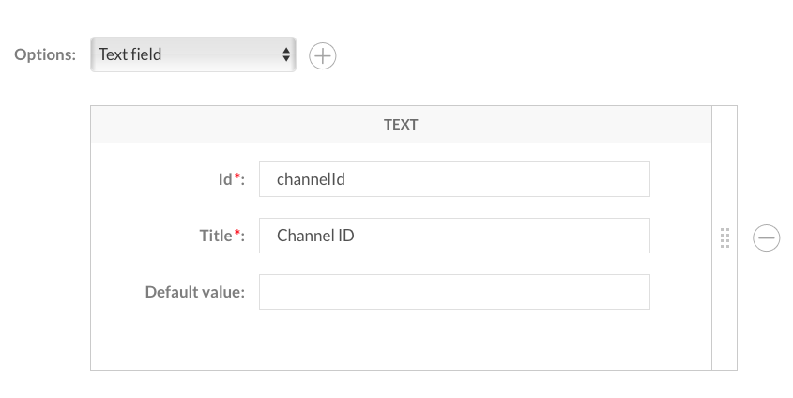Click the 'Text field' text in dropdown
The width and height of the screenshot is (793, 398).
pos(130,54)
